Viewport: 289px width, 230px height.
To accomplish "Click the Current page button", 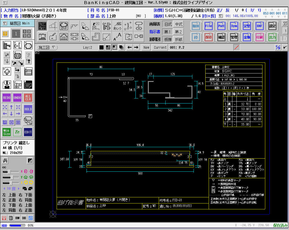I will coord(160,47).
